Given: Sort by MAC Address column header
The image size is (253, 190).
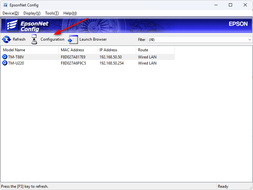Looking at the screenshot, I should click(x=78, y=50).
